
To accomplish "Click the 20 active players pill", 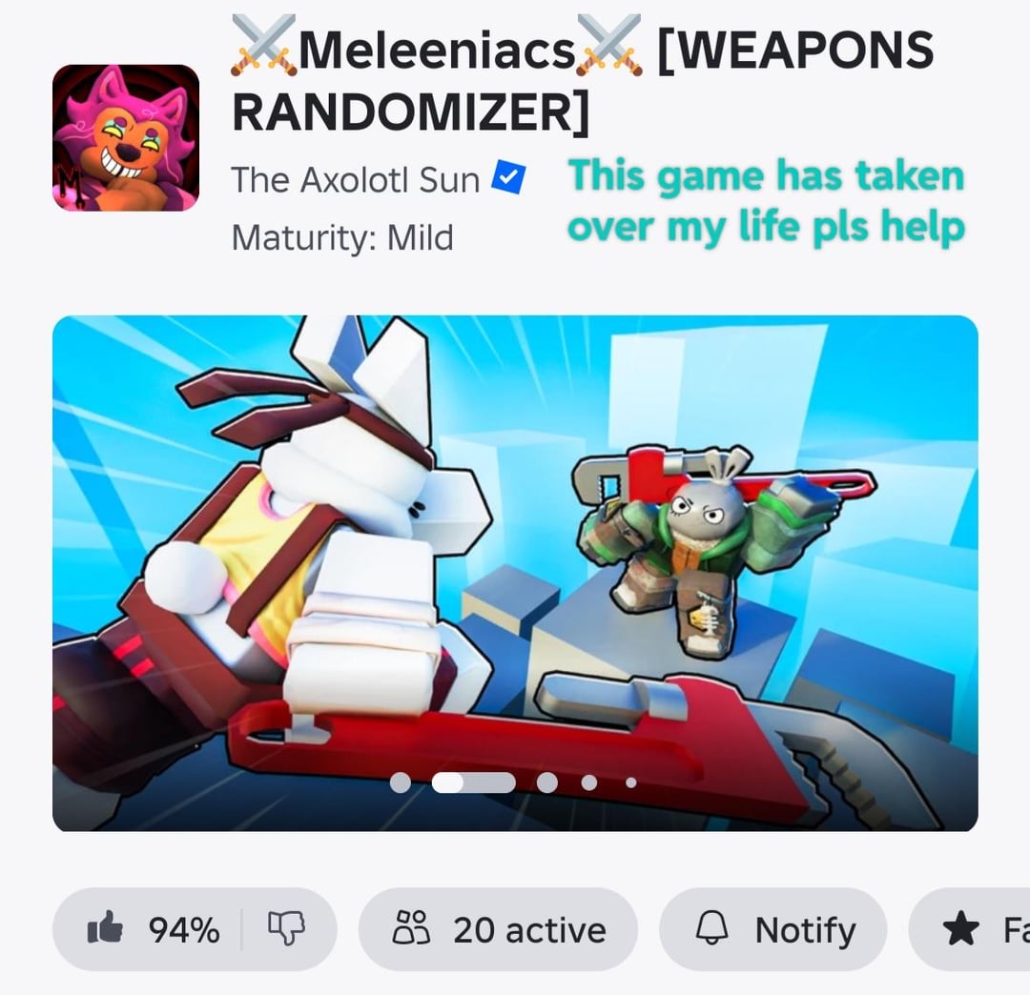I will tap(498, 928).
